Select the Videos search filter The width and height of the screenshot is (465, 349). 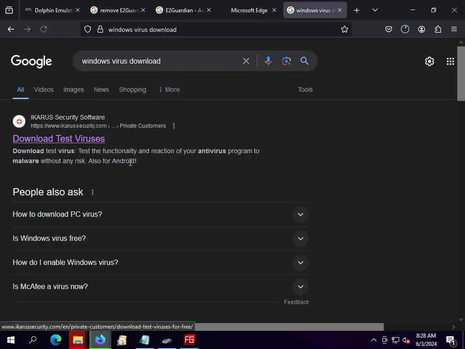tap(44, 90)
